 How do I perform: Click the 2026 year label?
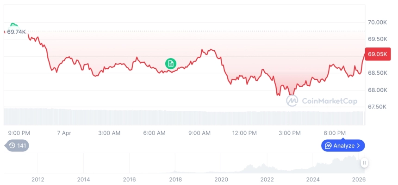[x=359, y=179]
